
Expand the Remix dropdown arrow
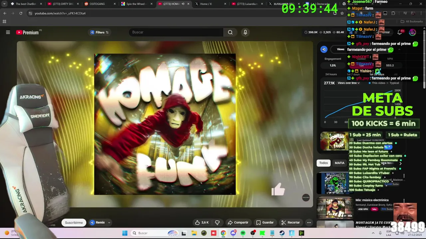coord(109,223)
